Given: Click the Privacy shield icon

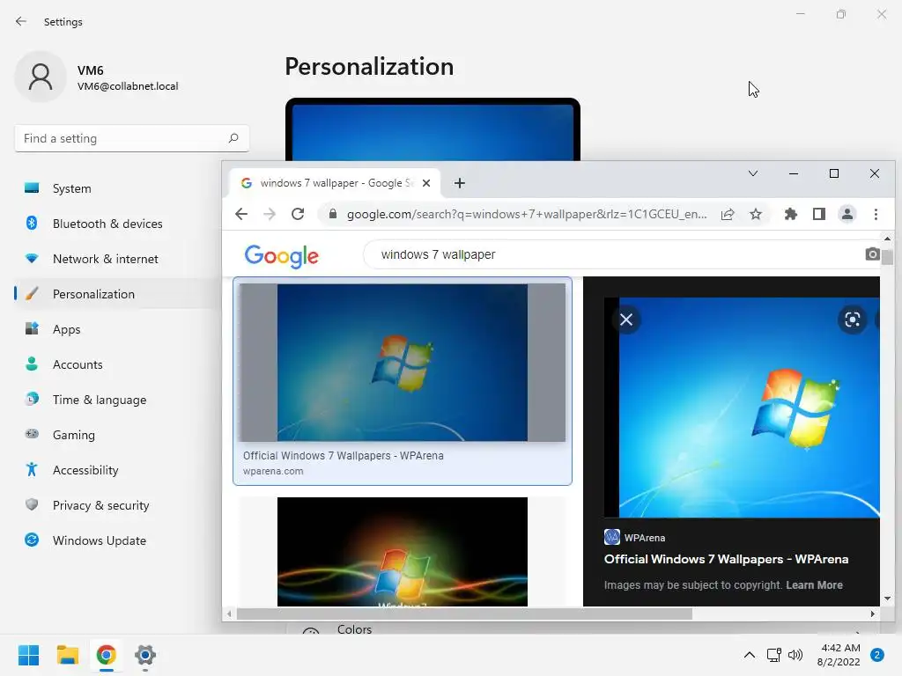Looking at the screenshot, I should point(32,504).
